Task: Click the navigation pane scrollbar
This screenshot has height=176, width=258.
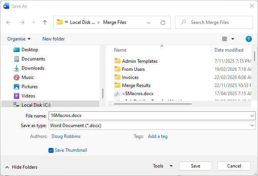Action: 103,94
